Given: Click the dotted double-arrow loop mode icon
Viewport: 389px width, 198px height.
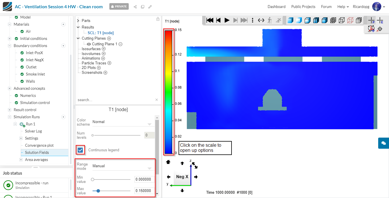Looking at the screenshot, I should [261, 20].
